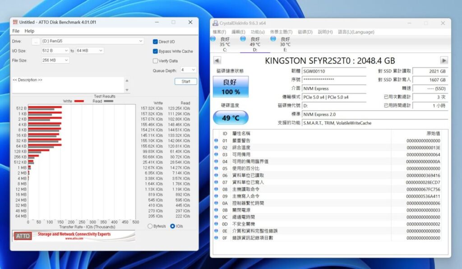This screenshot has width=462, height=269.
Task: Go to next disk with right arrow
Action: [x=444, y=60]
